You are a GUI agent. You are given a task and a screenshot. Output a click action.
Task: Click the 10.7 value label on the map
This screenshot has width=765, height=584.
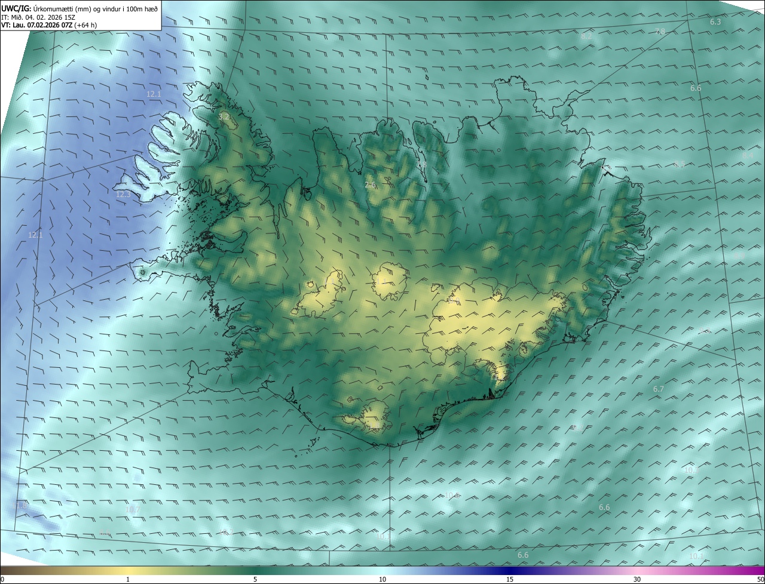(x=133, y=510)
